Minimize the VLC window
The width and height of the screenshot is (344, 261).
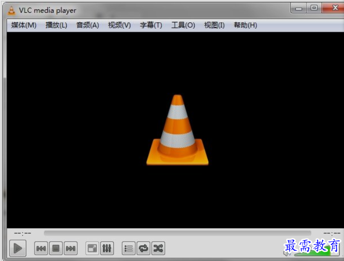click(298, 8)
